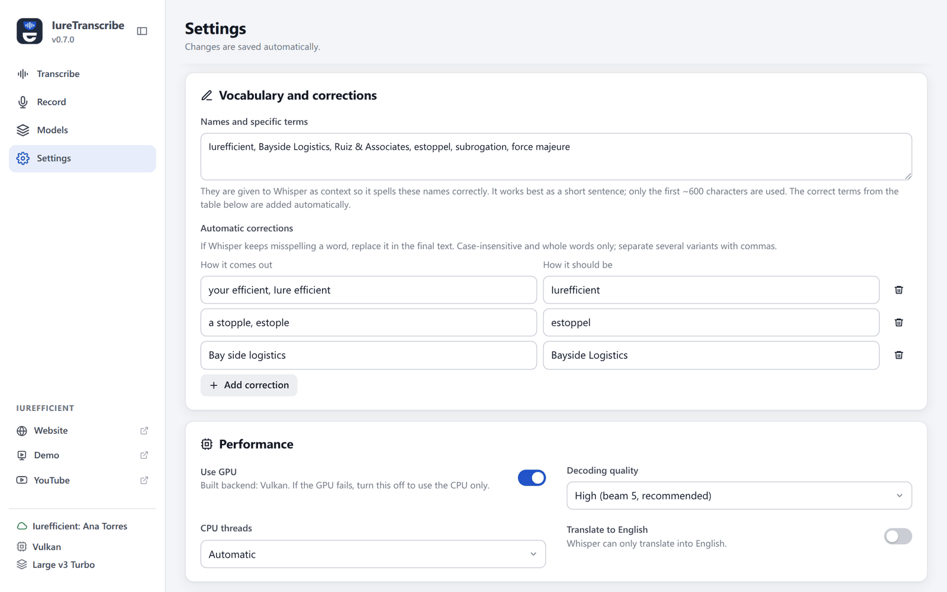947x592 pixels.
Task: Click the 'Iurefficient: Ana Torres' account text
Action: 80,526
